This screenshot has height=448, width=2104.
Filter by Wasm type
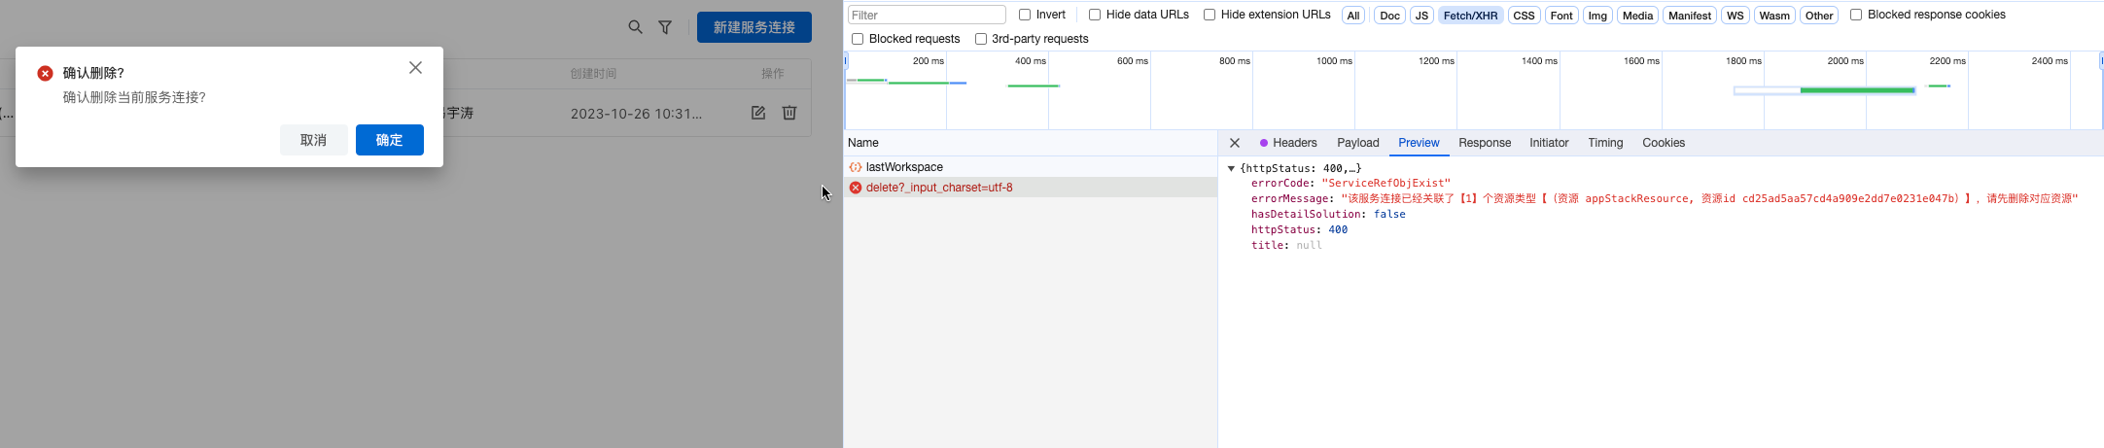coord(1774,16)
